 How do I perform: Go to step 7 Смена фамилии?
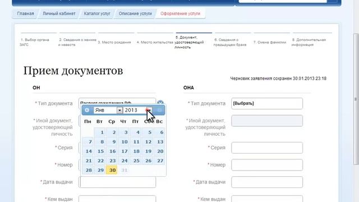coord(270,42)
